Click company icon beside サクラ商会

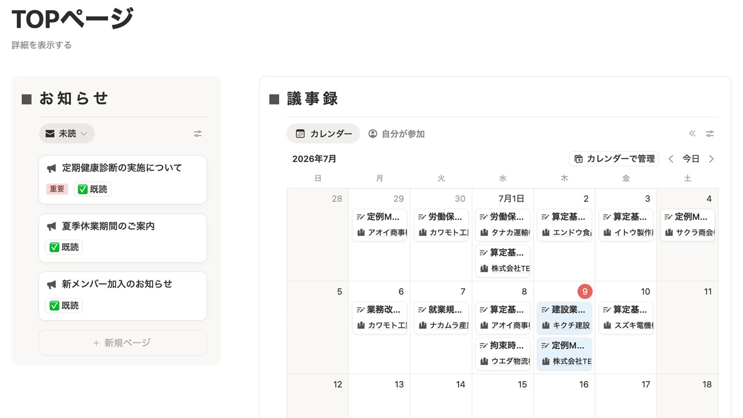click(669, 232)
